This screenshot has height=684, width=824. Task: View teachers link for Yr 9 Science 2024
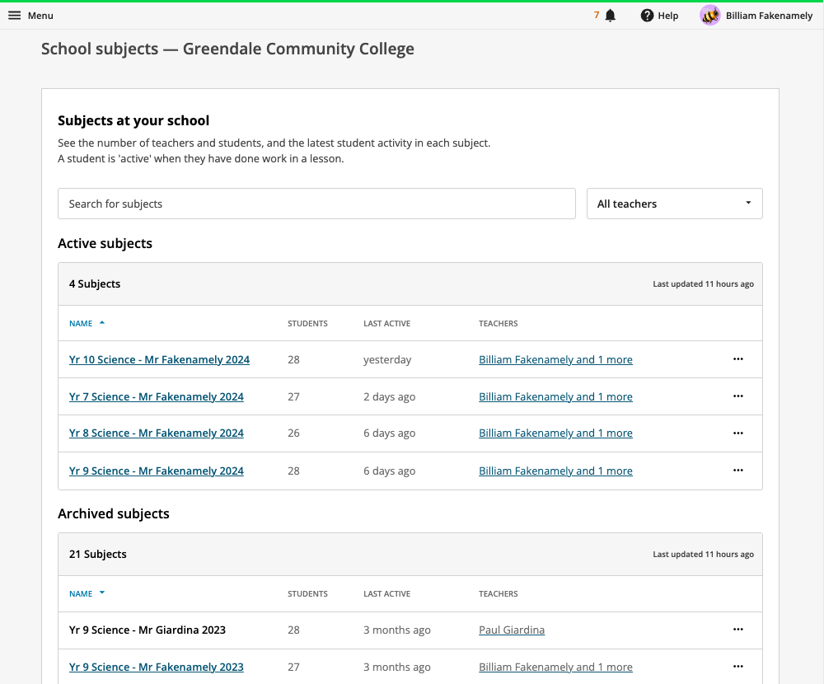coord(555,471)
